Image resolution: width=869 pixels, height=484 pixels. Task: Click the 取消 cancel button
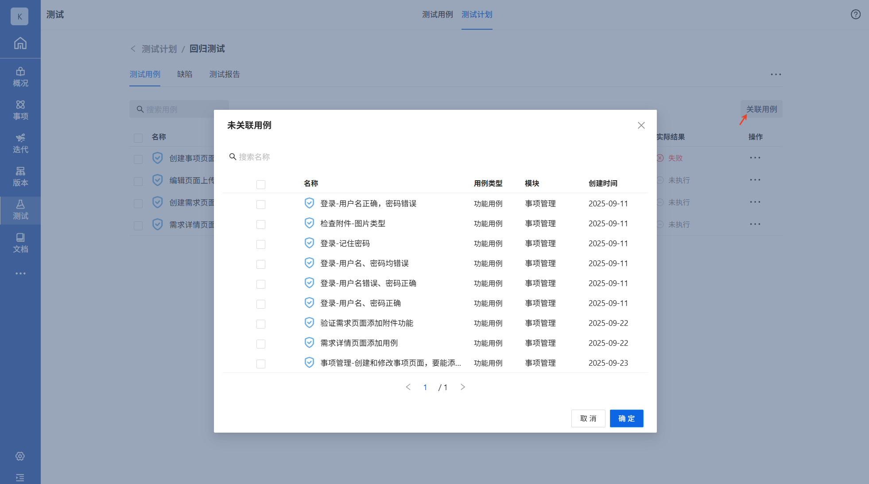[588, 418]
